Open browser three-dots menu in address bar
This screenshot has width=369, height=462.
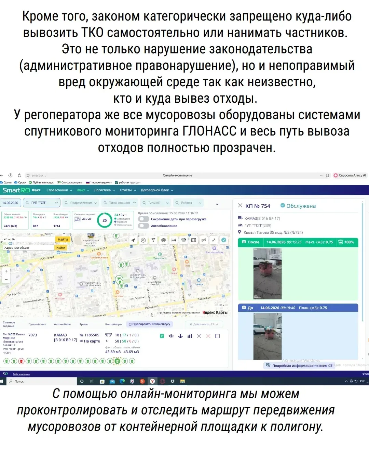click(x=322, y=175)
